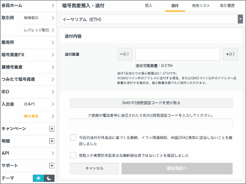Image resolution: width=246 pixels, height=184 pixels.
Task: Switch to the 預入 tab
Action: (x=149, y=6)
